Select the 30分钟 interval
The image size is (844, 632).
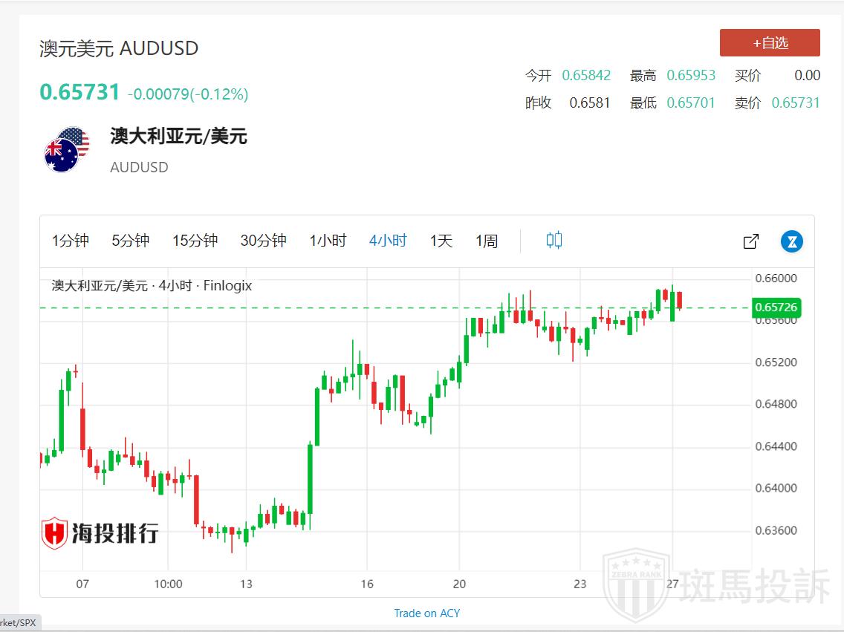pos(263,241)
